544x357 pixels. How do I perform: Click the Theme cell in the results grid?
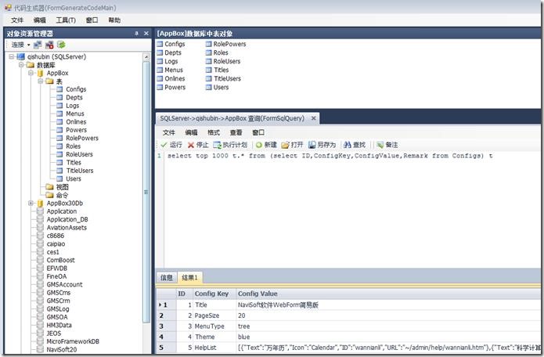[x=214, y=337]
